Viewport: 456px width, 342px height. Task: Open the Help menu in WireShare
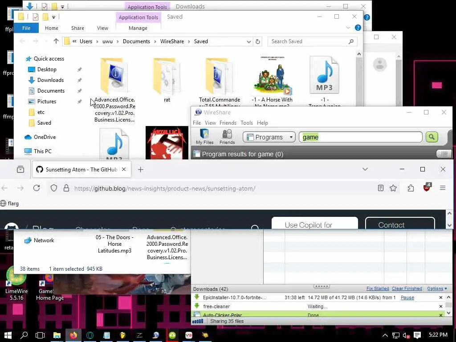click(262, 123)
